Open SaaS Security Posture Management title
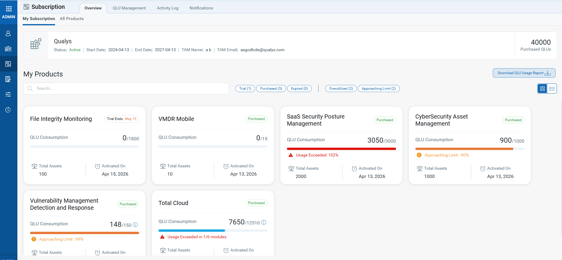Screen dimensions: 562x260 (x=316, y=120)
